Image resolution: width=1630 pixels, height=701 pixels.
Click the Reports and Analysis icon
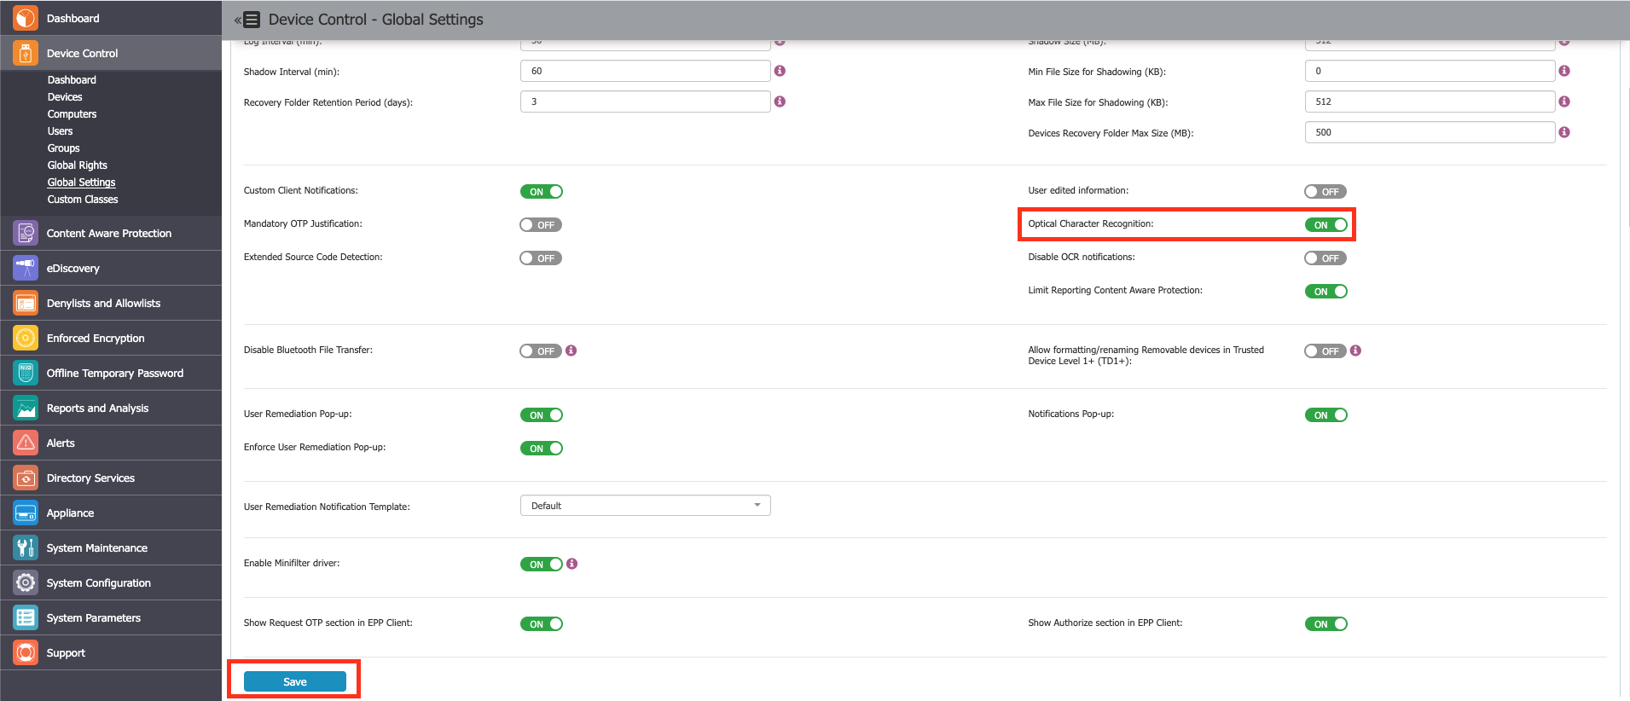click(26, 408)
